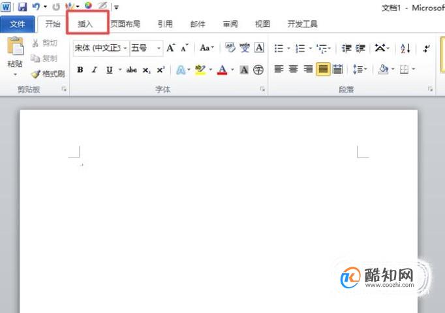Click the Sort A-Z icon

click(406, 48)
